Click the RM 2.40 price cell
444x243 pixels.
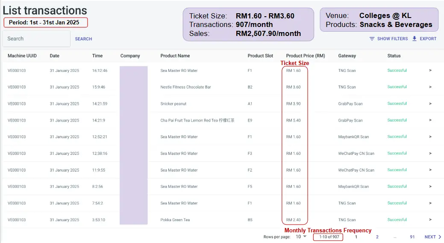[x=293, y=220]
